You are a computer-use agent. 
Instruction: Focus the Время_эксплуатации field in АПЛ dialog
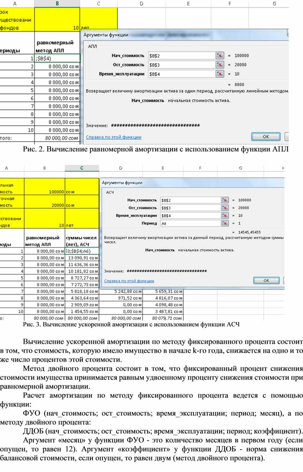[181, 74]
